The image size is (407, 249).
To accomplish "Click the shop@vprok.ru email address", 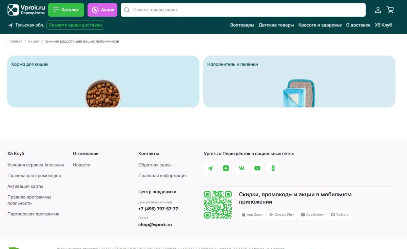I will point(155,225).
